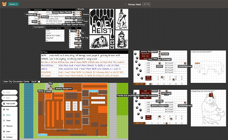This screenshot has height=140, width=228.
Task: Select the Measure tool
Action: tap(10, 126)
